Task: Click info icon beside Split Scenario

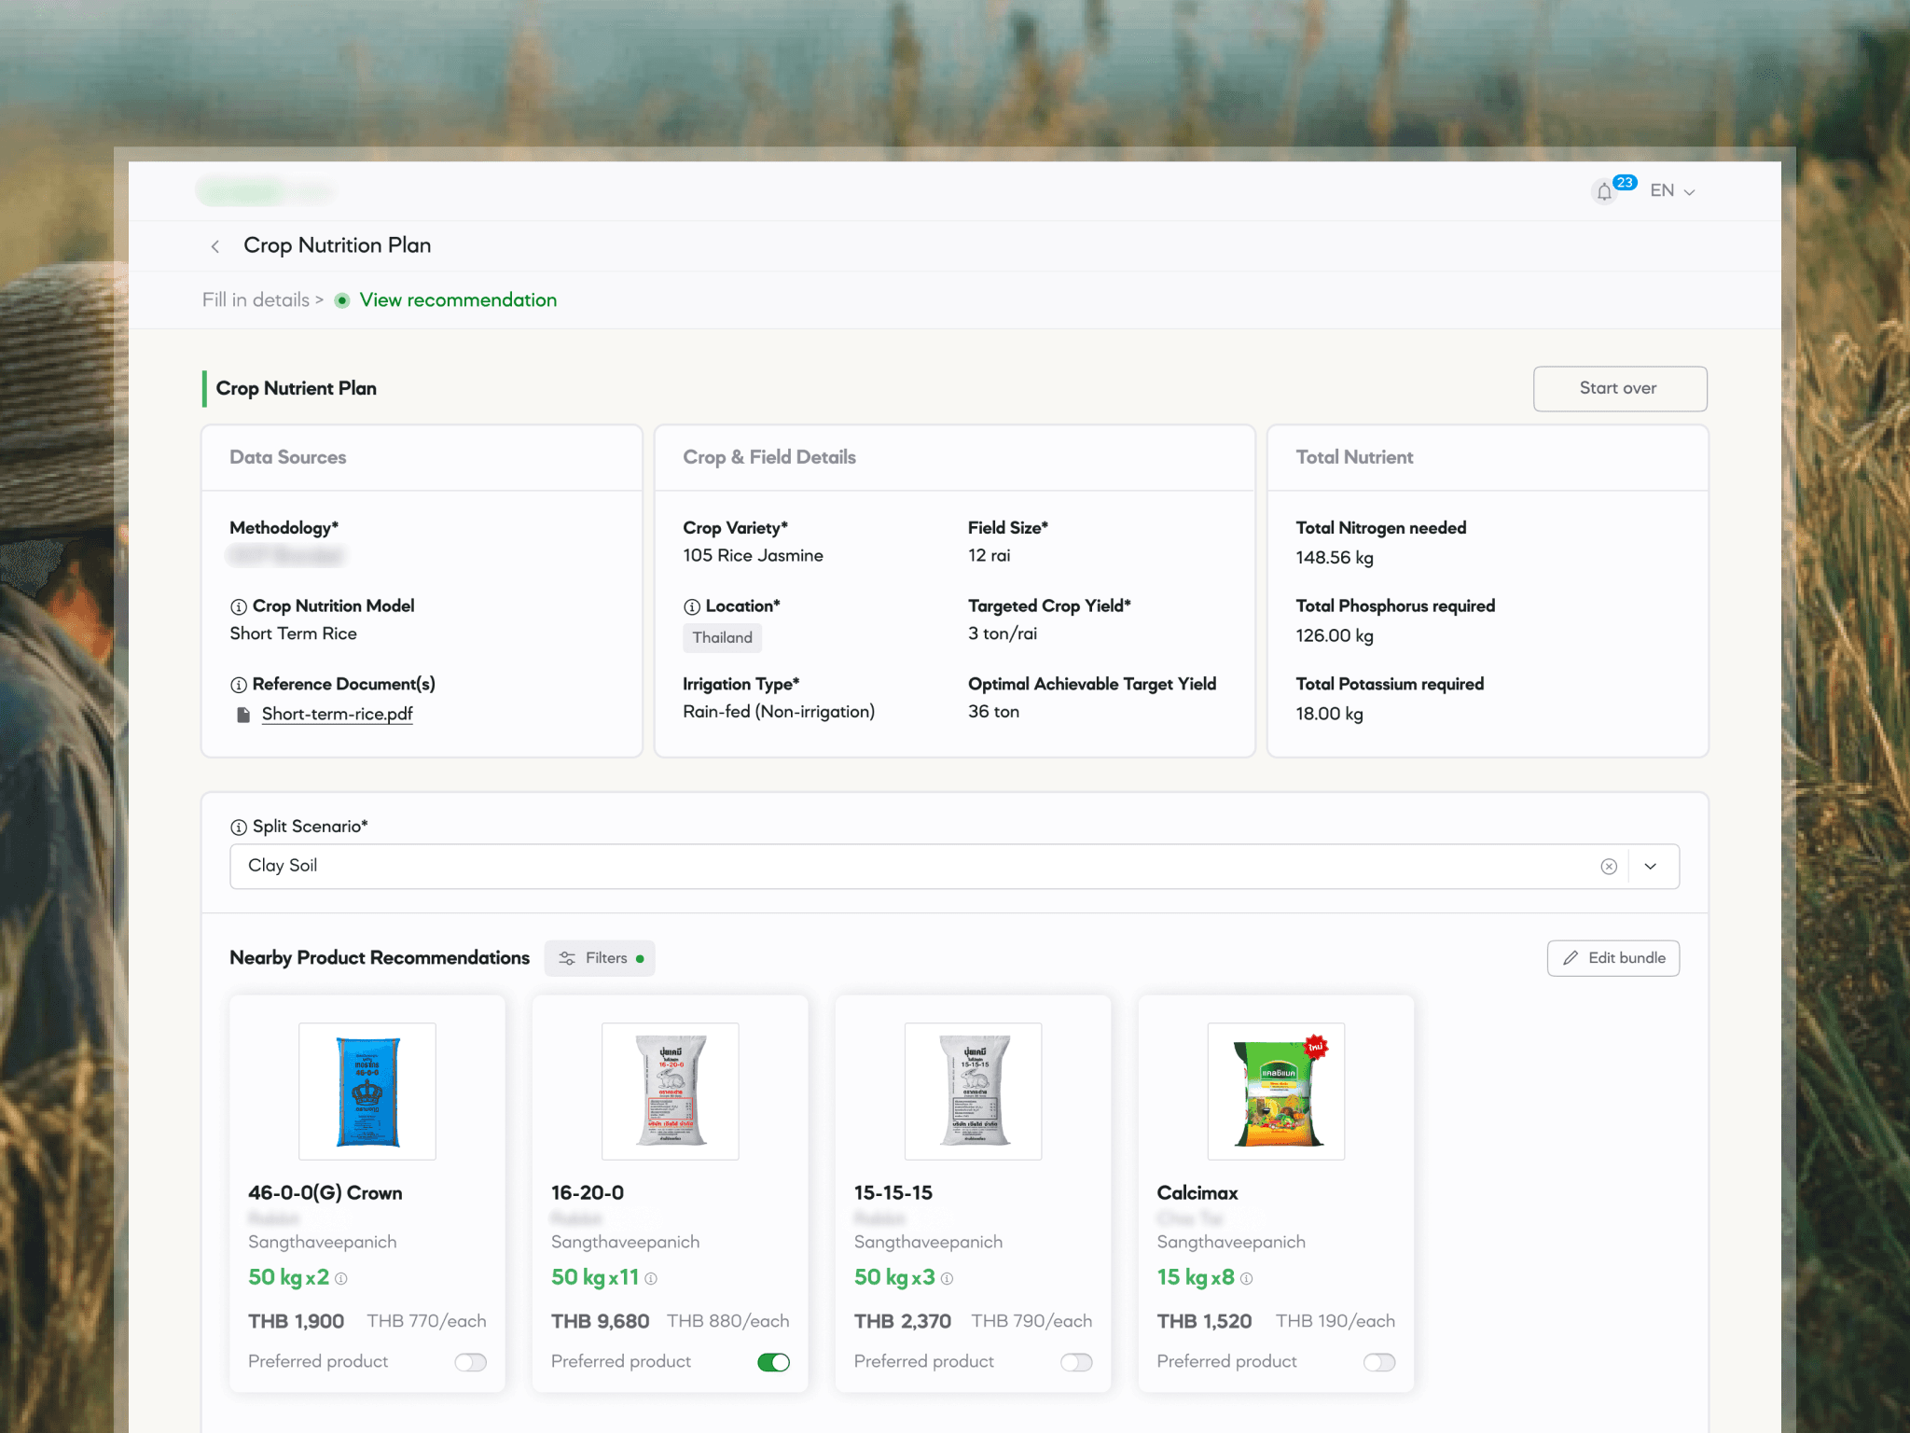Action: (x=239, y=828)
